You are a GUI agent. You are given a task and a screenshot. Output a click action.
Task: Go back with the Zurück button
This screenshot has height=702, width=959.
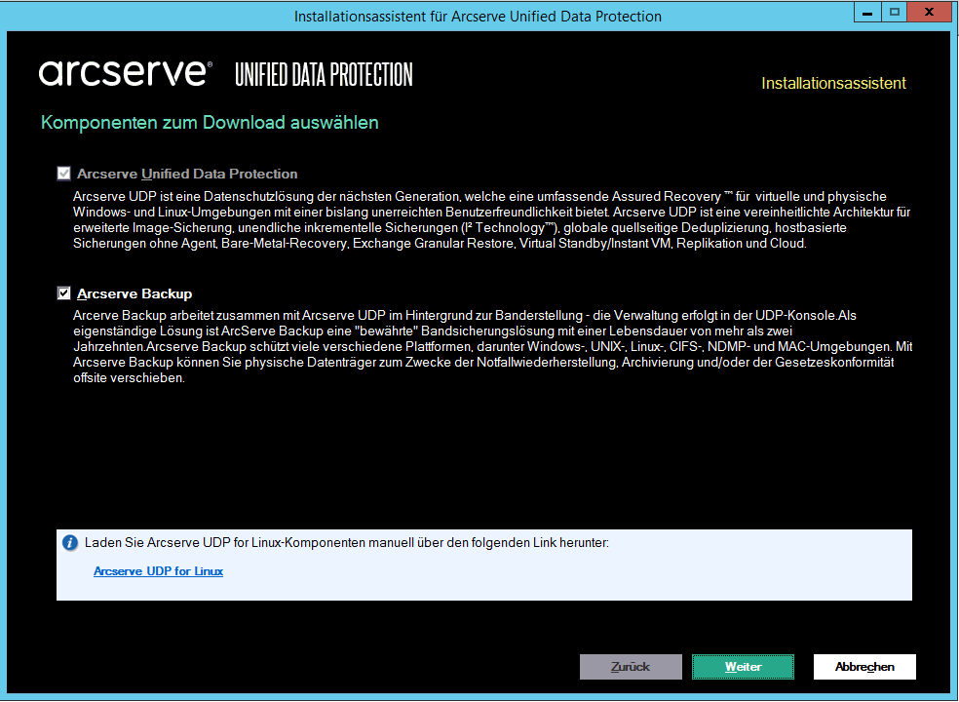pos(631,667)
